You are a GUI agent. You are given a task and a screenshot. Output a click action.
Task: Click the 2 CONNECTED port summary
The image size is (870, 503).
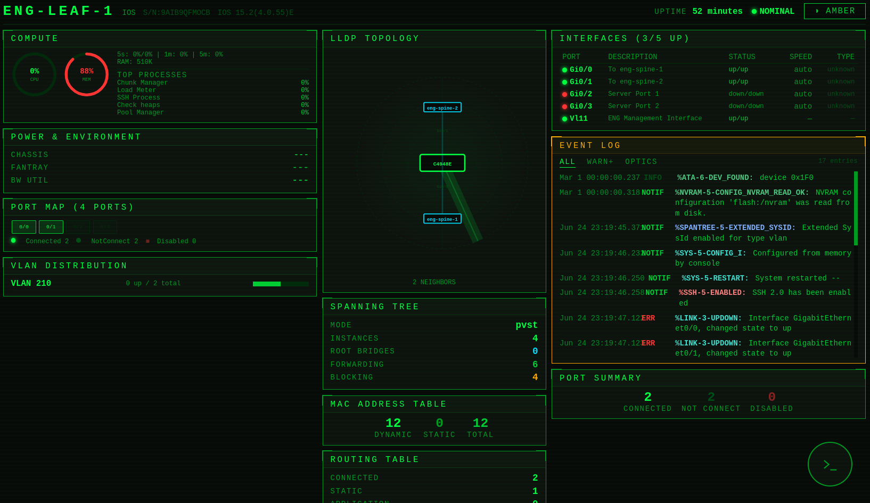[x=647, y=401]
